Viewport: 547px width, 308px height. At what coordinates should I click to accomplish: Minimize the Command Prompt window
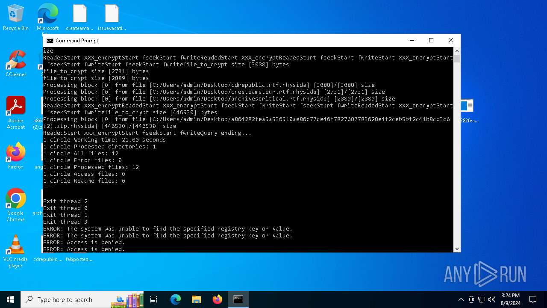pos(412,41)
